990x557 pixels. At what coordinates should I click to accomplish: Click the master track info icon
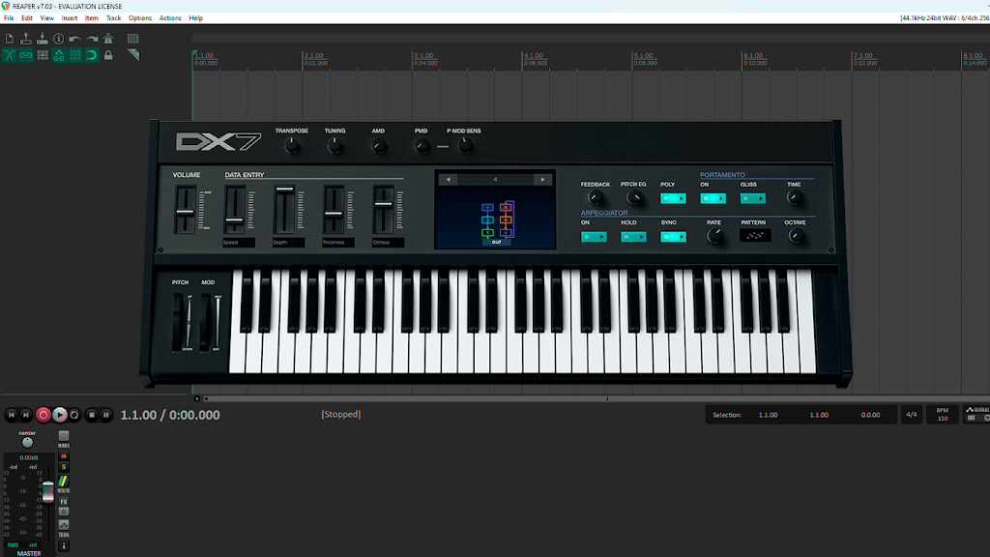(x=64, y=545)
